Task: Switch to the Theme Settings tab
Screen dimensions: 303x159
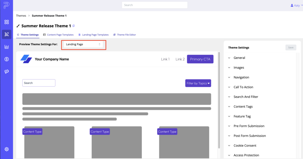Action: click(x=28, y=35)
